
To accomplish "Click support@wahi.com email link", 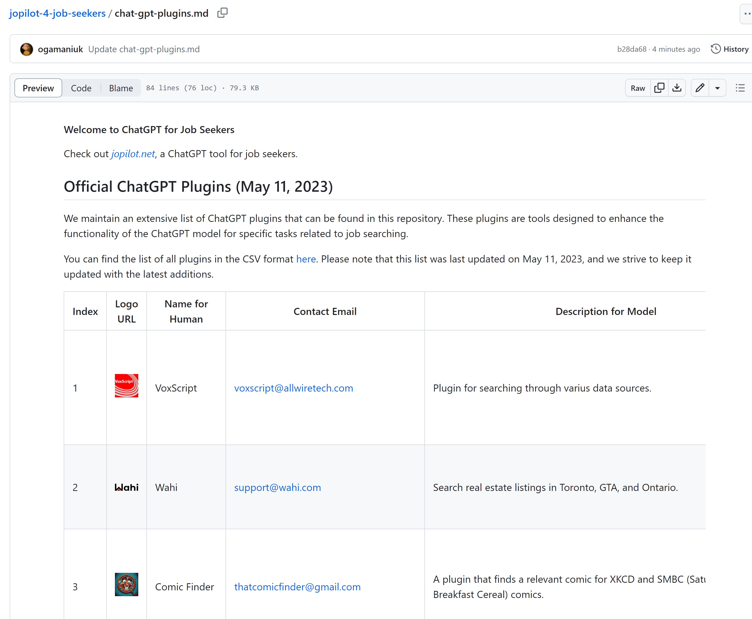I will point(277,487).
